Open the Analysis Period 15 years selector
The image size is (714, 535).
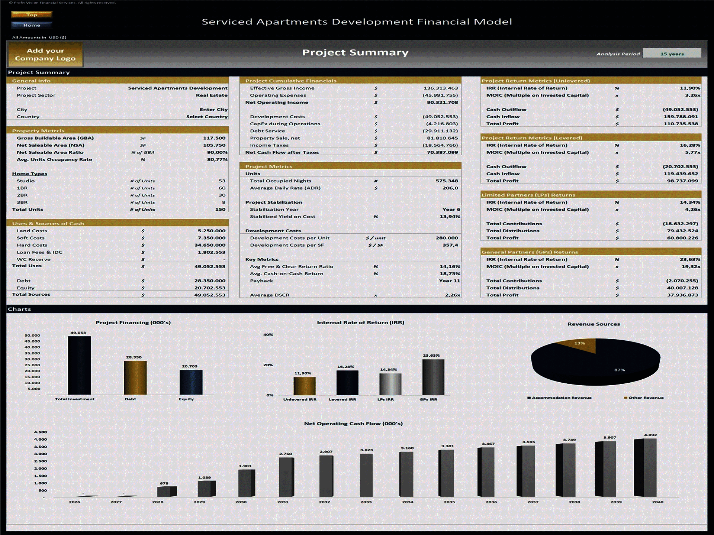coord(672,53)
